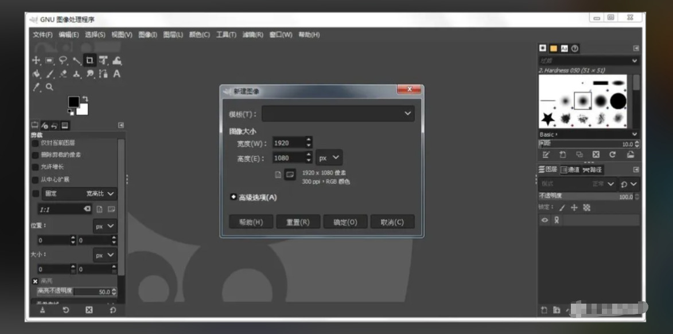Open the 滤镜(R) menu
The height and width of the screenshot is (334, 673).
click(x=252, y=35)
